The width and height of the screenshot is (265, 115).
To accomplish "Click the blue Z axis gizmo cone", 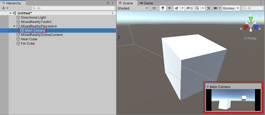I will [x=257, y=28].
